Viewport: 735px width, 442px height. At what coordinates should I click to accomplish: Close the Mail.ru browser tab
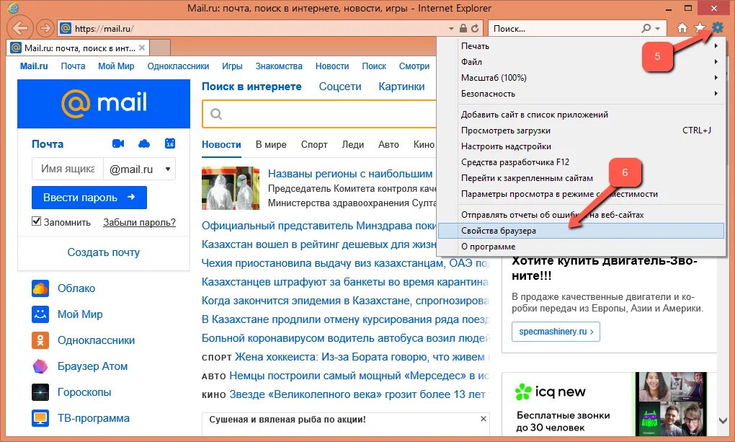click(141, 48)
